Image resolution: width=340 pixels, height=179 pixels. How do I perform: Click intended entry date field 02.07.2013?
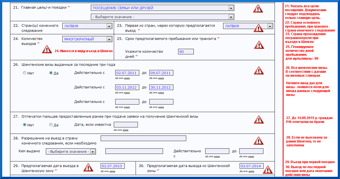coord(113,166)
